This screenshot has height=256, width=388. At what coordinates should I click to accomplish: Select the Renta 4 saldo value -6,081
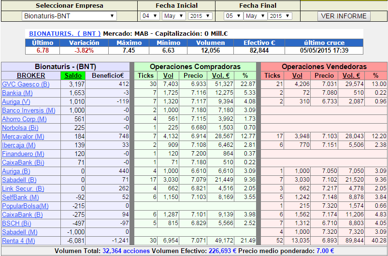[x=76, y=241]
